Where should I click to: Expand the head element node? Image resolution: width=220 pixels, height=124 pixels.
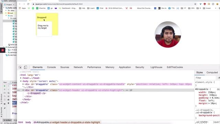[21, 78]
